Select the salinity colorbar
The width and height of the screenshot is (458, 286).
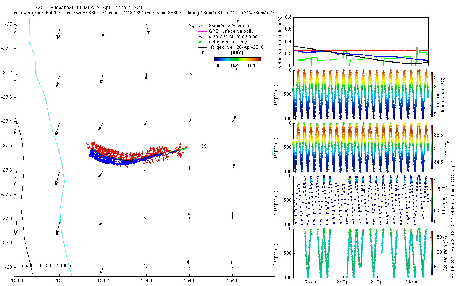tap(432, 148)
